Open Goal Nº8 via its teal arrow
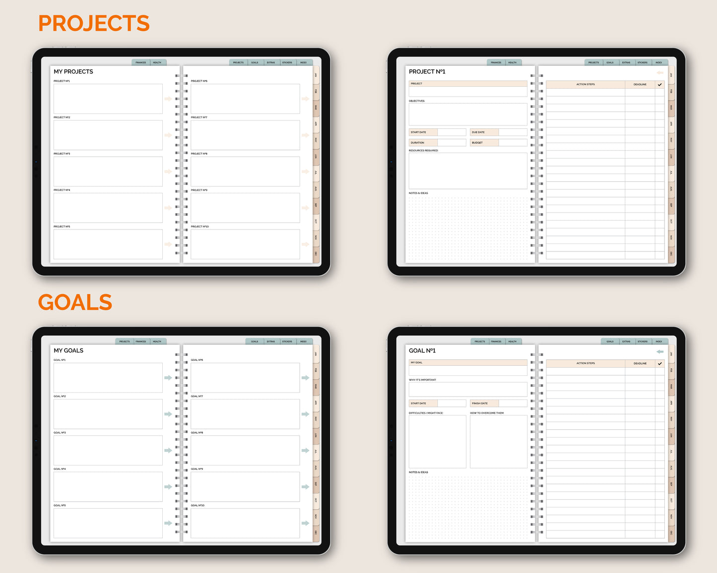This screenshot has height=573, width=717. click(x=305, y=451)
